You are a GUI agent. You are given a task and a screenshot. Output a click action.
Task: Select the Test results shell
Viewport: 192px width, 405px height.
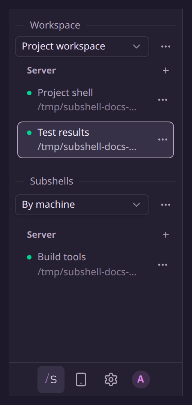coord(96,140)
